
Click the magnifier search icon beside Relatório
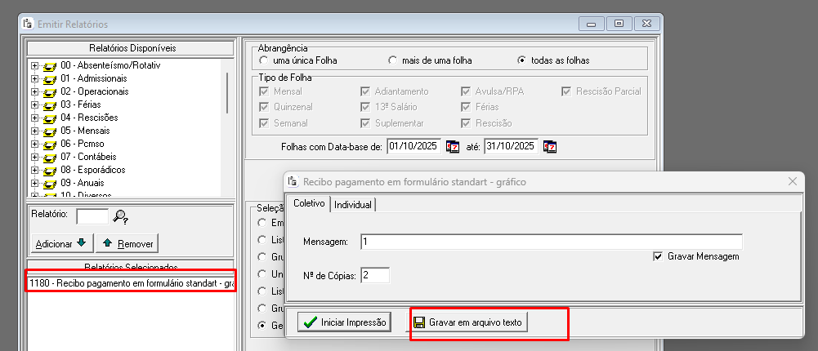point(121,216)
